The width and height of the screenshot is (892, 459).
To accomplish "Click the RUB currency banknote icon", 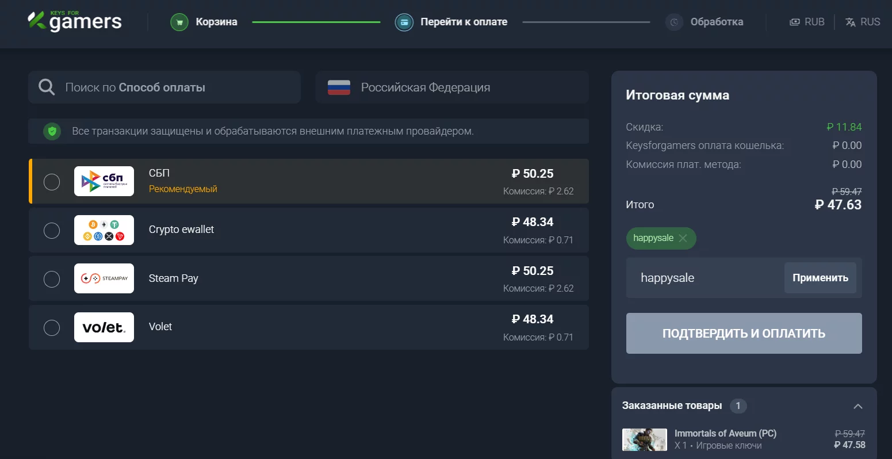I will pyautogui.click(x=795, y=22).
